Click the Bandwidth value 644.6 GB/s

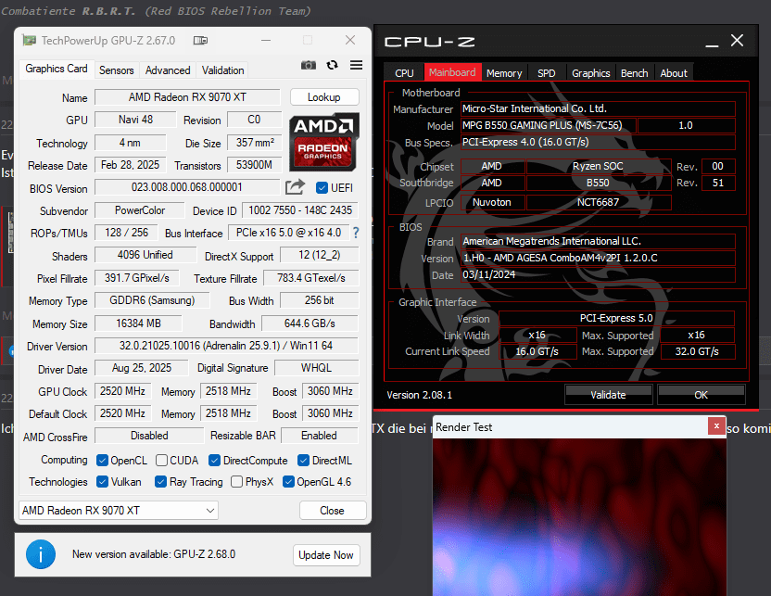[x=310, y=323]
